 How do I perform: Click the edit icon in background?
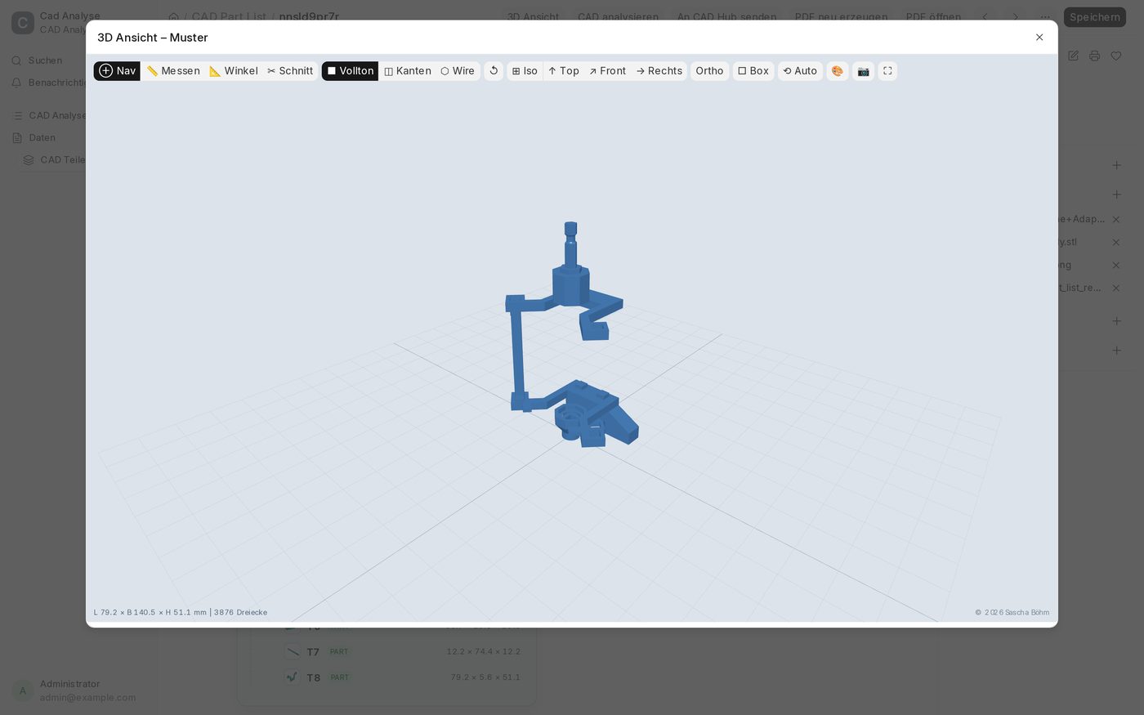click(1073, 56)
